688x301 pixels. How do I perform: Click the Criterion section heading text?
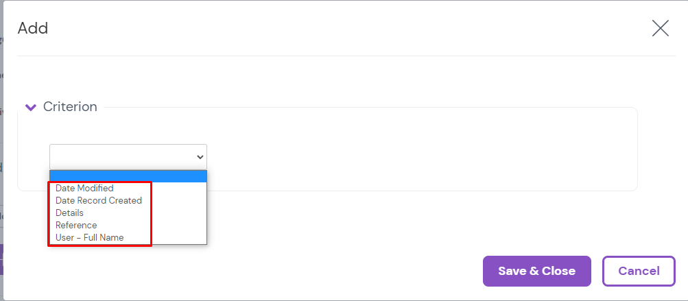70,107
